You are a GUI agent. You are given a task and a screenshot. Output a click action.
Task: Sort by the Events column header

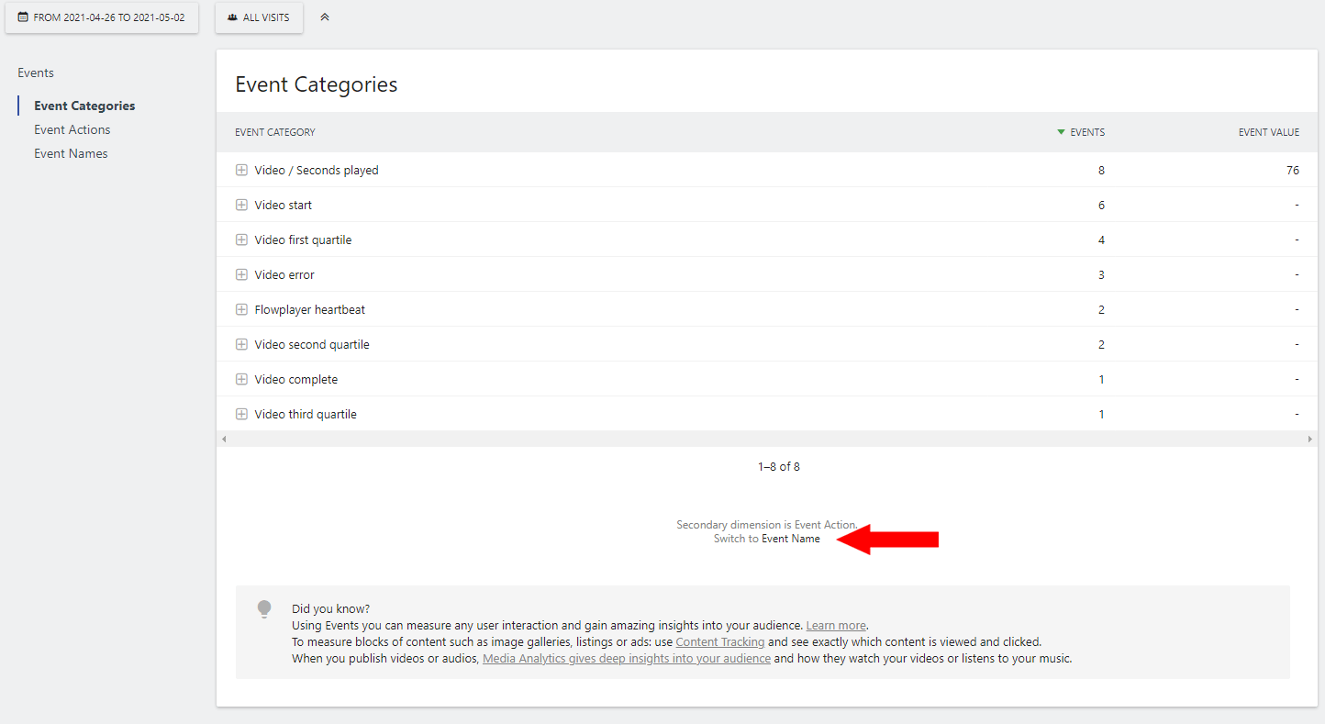1087,132
